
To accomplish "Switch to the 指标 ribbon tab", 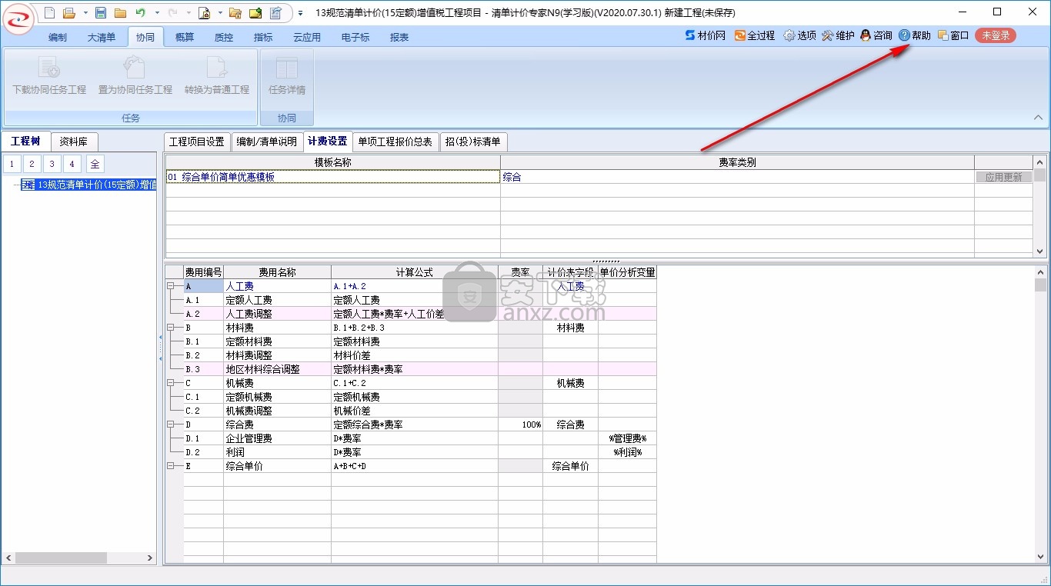I will (263, 37).
